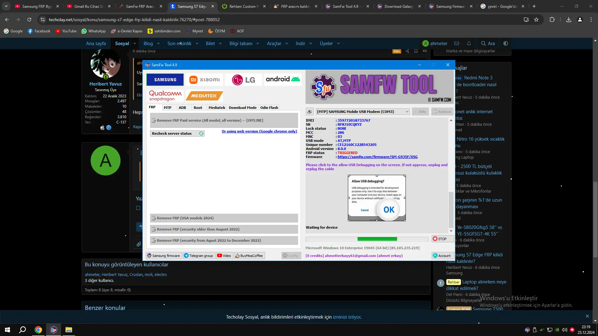Screen dimensions: 598x336
Task: Click the Samsung firmware button
Action: pos(164,256)
